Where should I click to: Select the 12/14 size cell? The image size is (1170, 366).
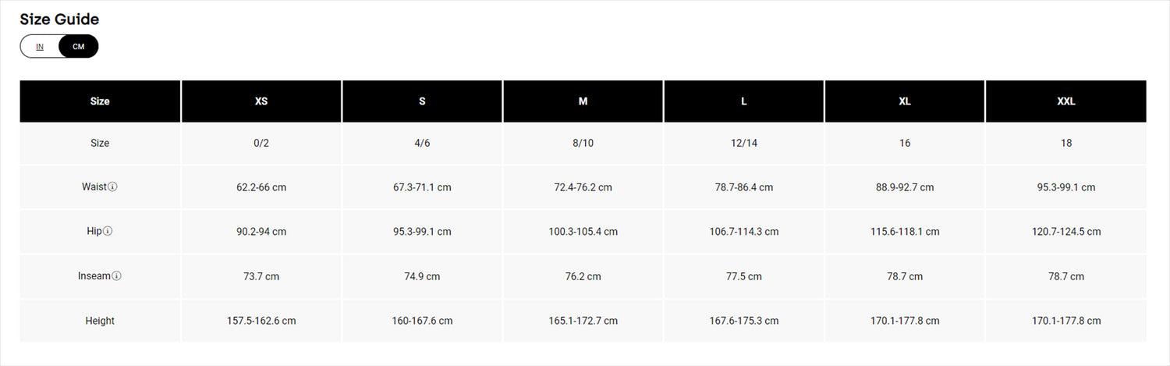point(744,143)
